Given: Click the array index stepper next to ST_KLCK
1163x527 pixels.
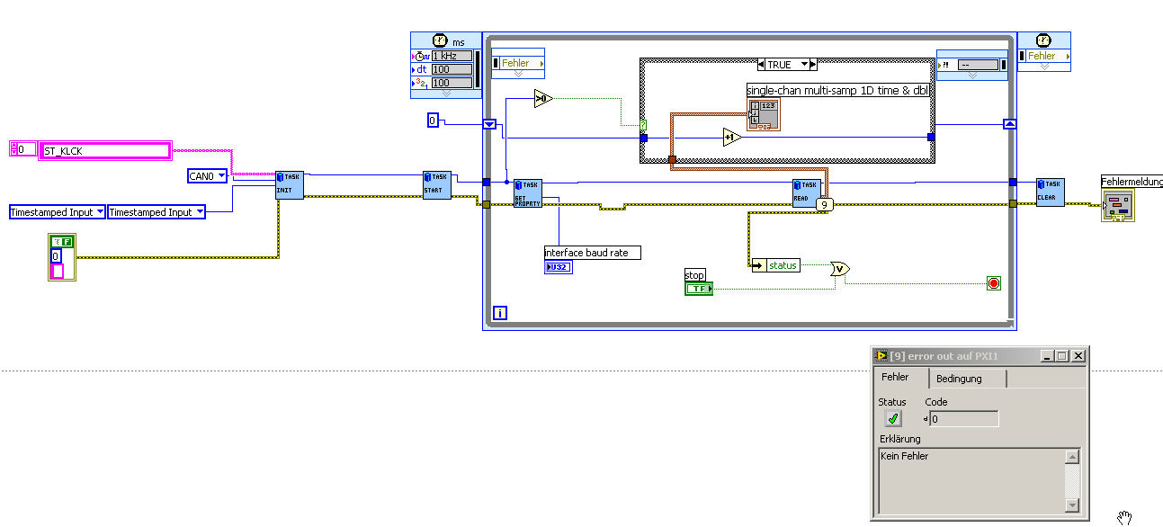Looking at the screenshot, I should coord(13,149).
